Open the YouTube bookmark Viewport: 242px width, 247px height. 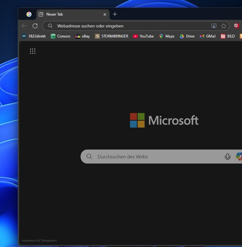[x=143, y=36]
